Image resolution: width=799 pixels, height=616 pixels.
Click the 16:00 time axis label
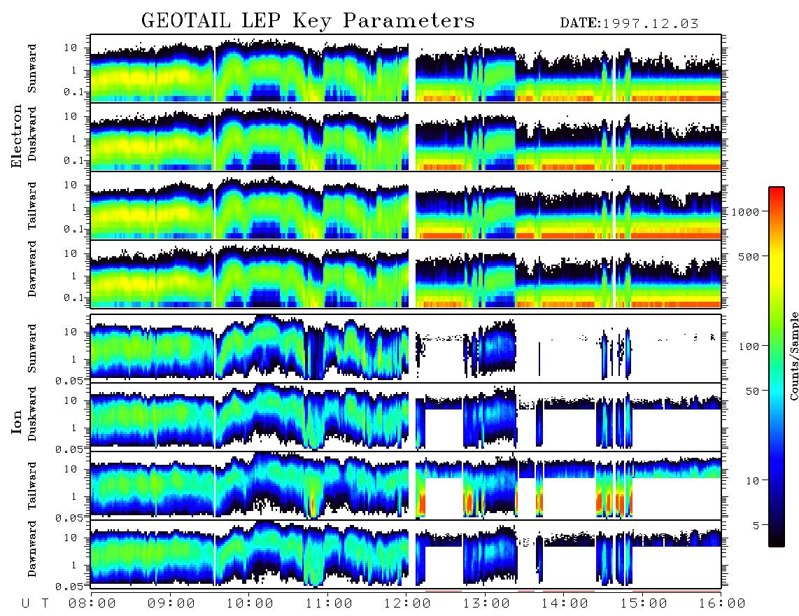721,603
